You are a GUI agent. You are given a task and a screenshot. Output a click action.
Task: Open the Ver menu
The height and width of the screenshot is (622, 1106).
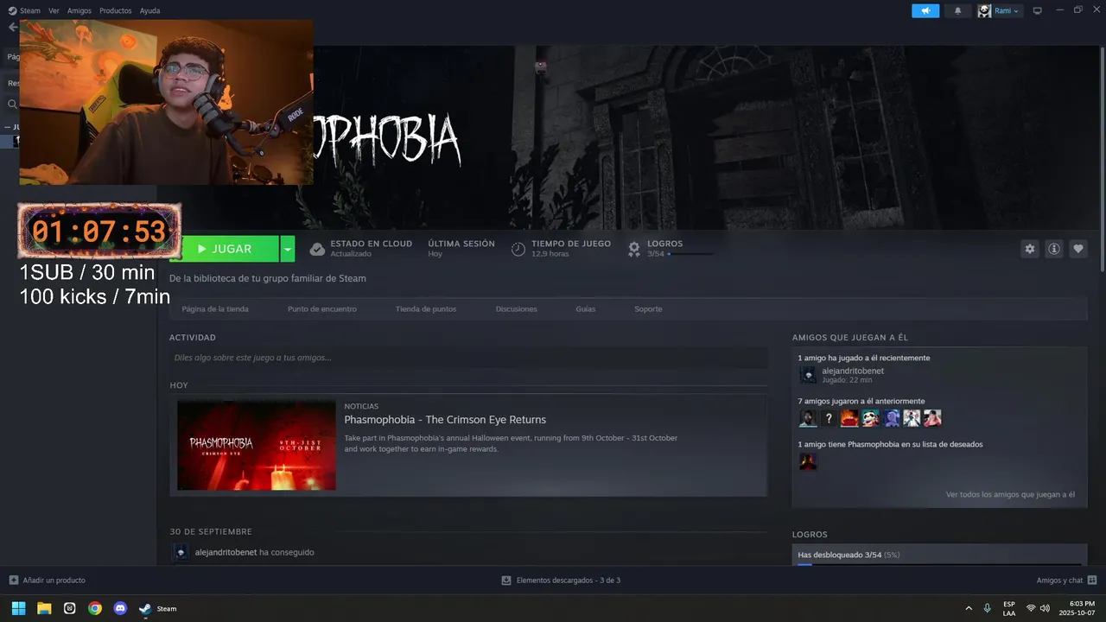[x=54, y=10]
